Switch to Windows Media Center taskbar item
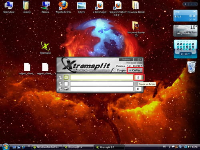This screenshot has height=150, width=200. click(x=47, y=147)
